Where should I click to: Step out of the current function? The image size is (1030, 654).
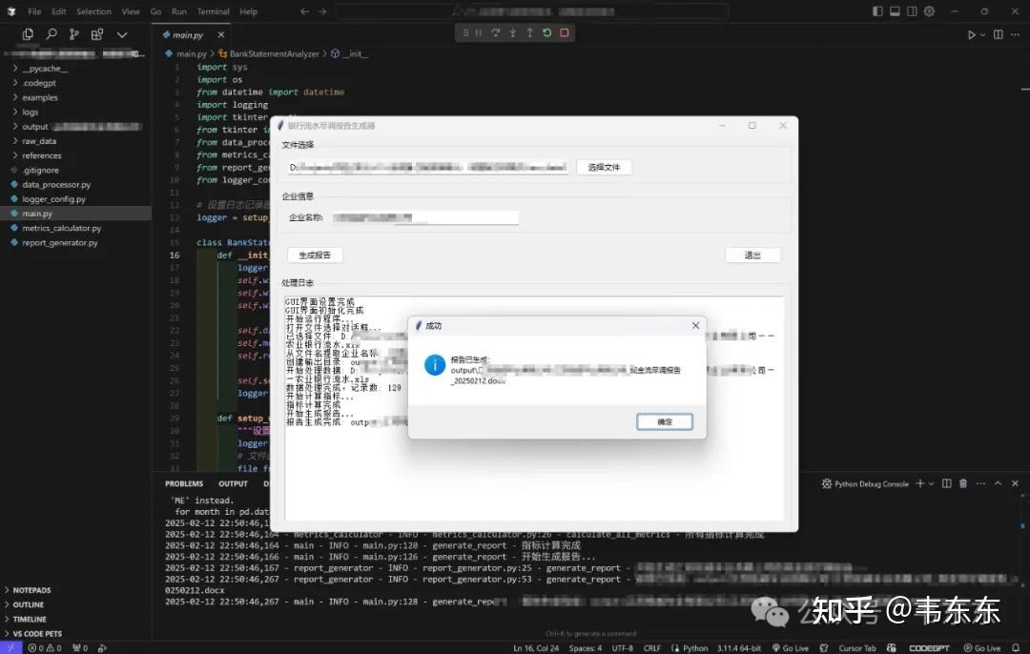point(530,31)
